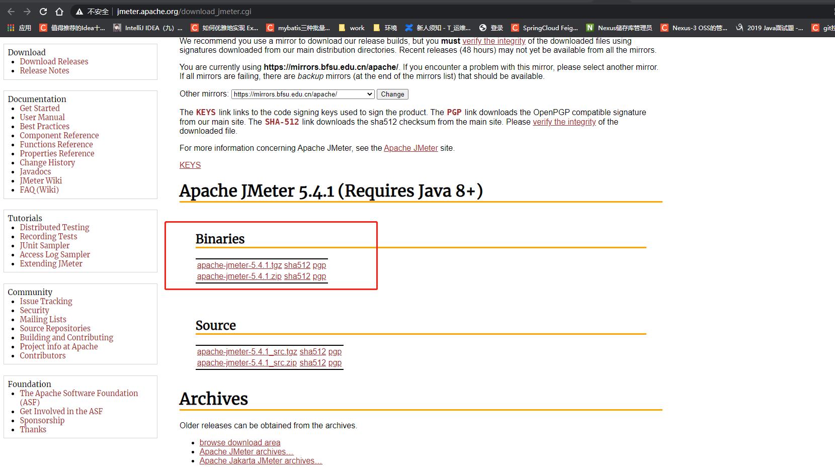
Task: Focus the address bar showing jmeter.apache.org
Action: pyautogui.click(x=184, y=12)
